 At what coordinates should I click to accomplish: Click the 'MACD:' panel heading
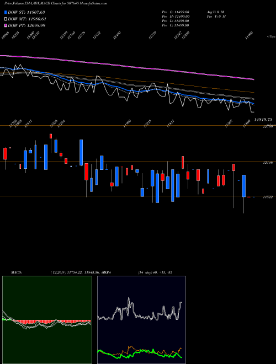(17, 272)
